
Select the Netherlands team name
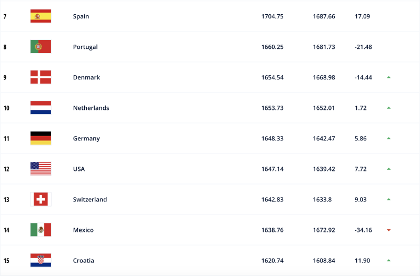91,108
